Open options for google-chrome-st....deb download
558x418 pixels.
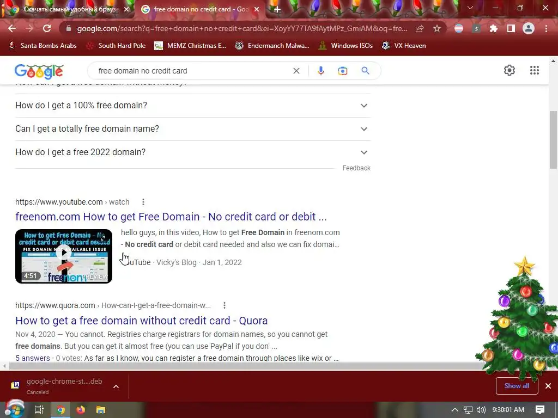(x=116, y=386)
